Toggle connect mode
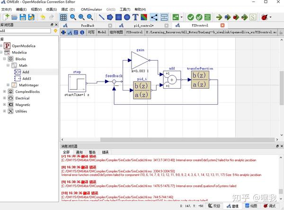 (154, 17)
